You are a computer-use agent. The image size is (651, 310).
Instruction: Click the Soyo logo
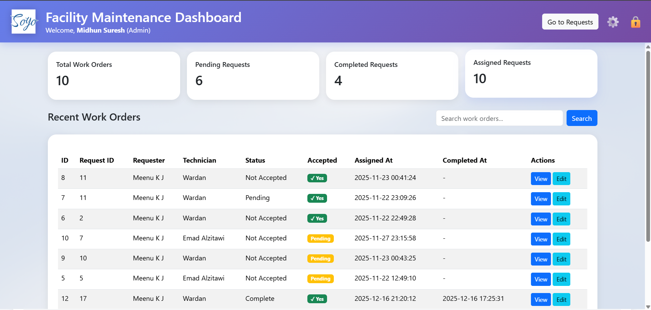pyautogui.click(x=24, y=21)
